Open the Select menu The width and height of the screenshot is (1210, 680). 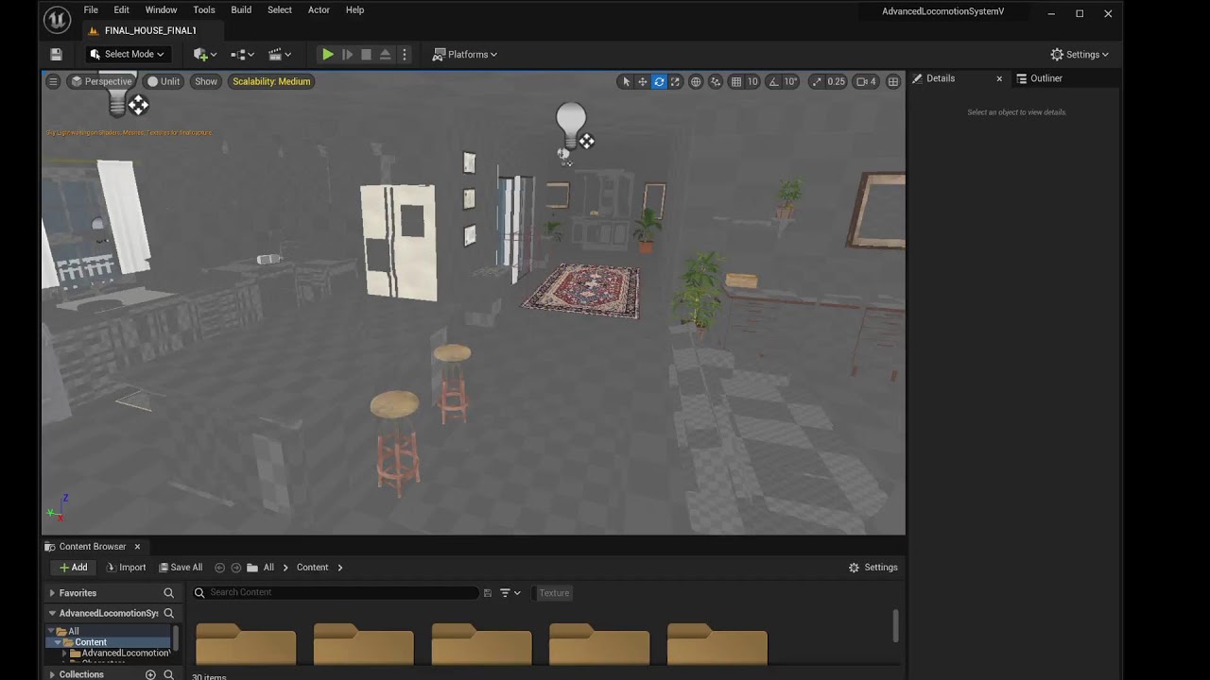(280, 10)
